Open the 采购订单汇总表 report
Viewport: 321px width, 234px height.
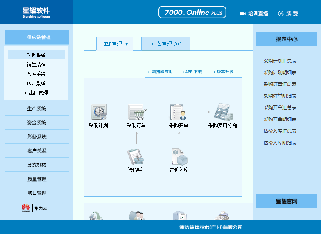pos(280,84)
